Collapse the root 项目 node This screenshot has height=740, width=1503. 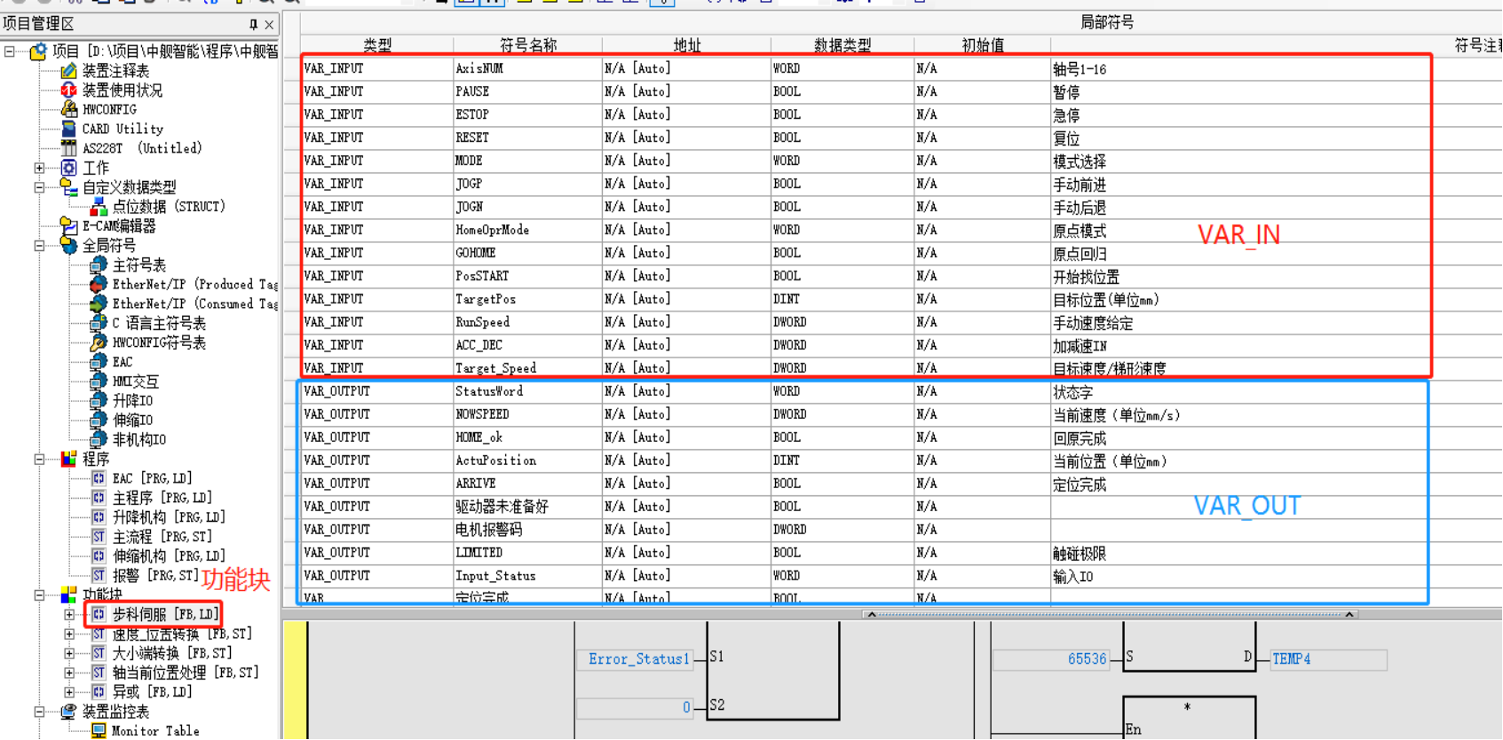pyautogui.click(x=10, y=51)
